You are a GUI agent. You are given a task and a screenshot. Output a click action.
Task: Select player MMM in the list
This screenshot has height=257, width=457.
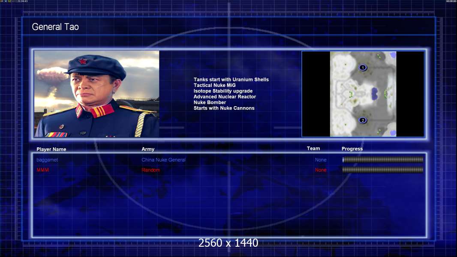[42, 170]
